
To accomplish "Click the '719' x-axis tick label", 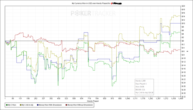I will coord(89,98).
